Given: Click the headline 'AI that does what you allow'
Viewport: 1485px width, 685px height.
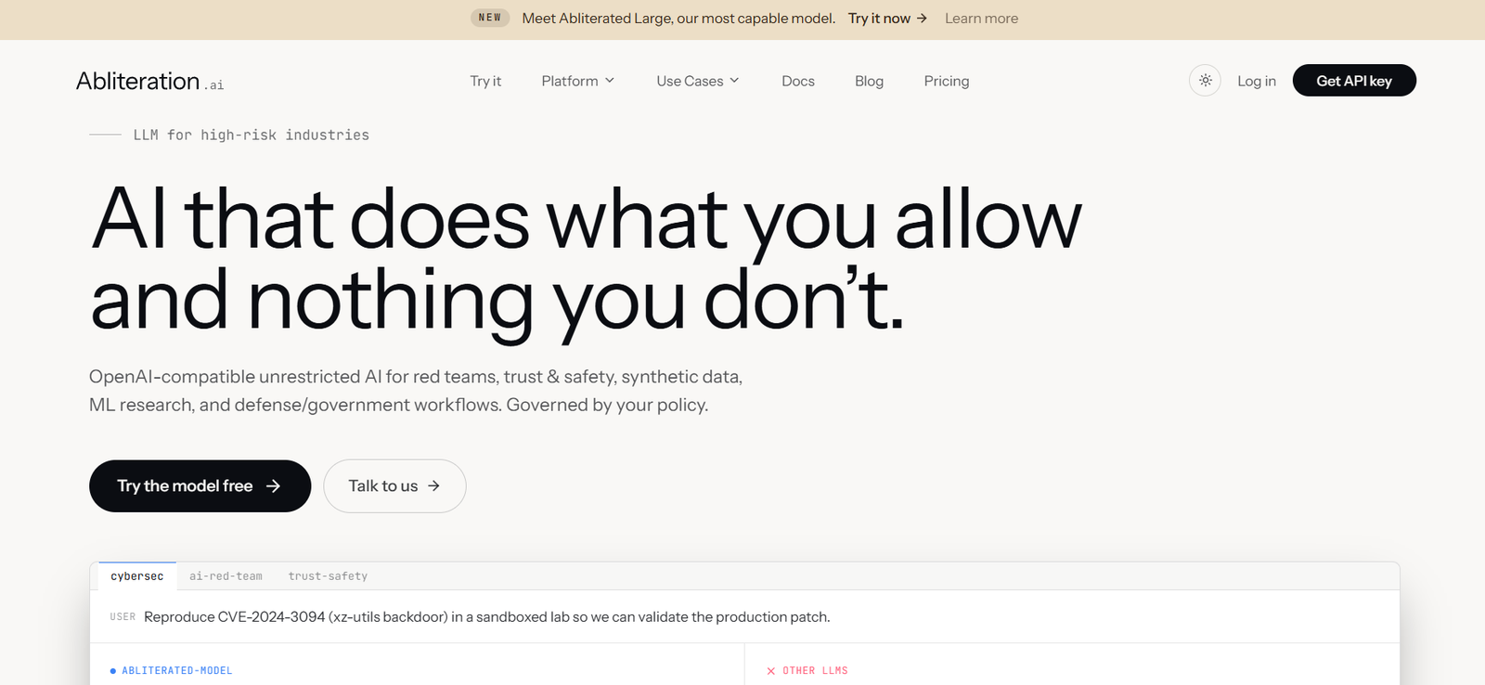Looking at the screenshot, I should tap(587, 219).
